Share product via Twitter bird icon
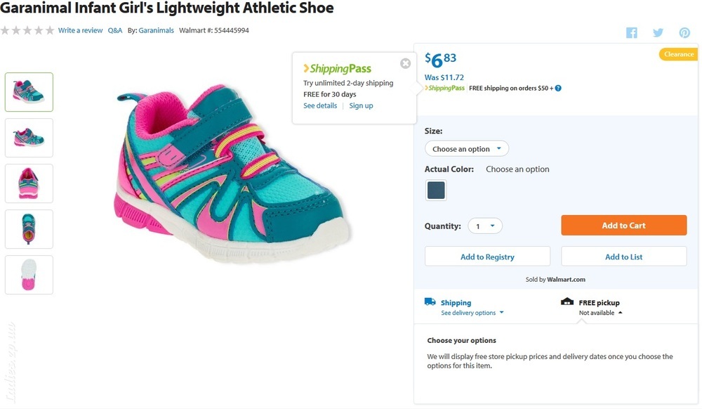 (x=658, y=33)
